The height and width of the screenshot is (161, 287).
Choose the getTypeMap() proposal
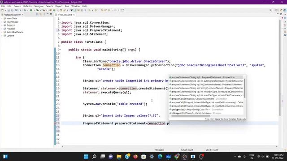206,110
